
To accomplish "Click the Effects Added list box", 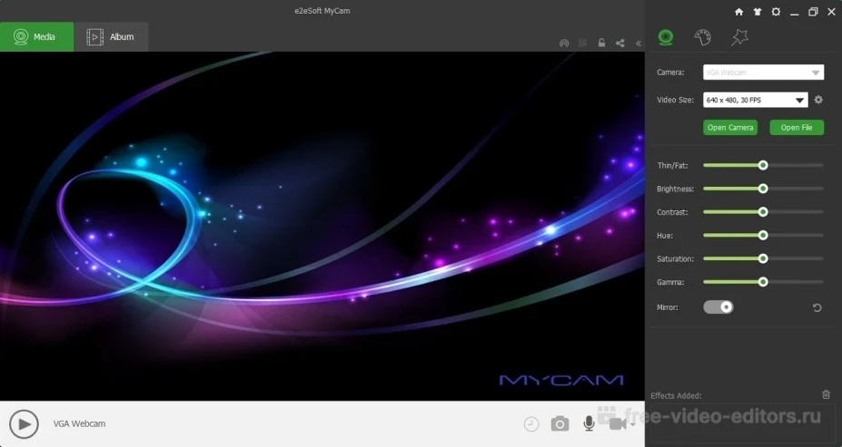I will tap(743, 423).
